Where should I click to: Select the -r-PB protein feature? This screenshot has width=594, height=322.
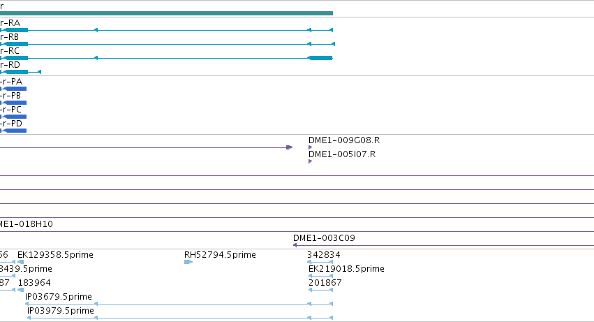tap(13, 103)
